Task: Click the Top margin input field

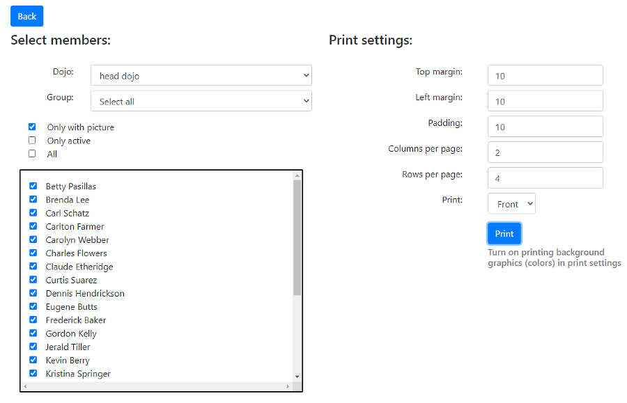Action: 545,75
